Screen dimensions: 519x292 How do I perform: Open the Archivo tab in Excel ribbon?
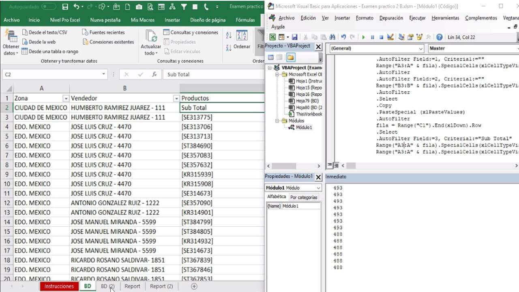coord(12,20)
